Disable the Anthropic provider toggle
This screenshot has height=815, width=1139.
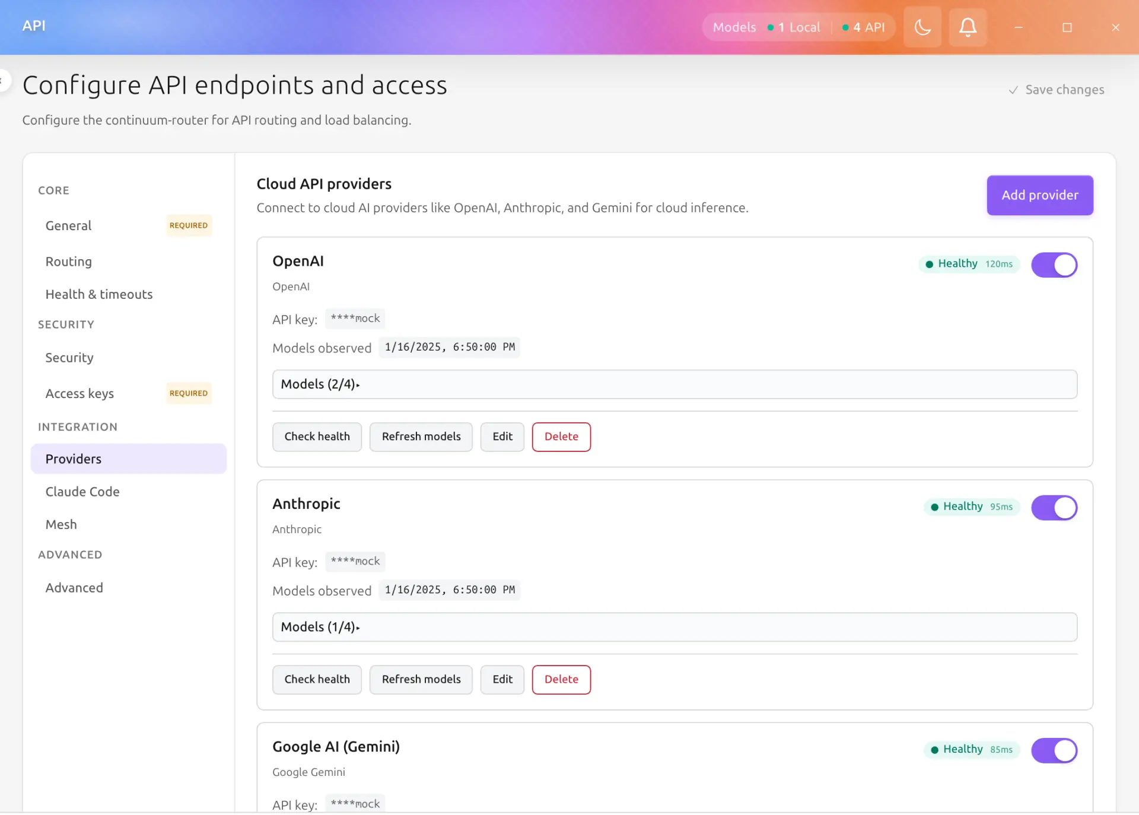(x=1054, y=508)
